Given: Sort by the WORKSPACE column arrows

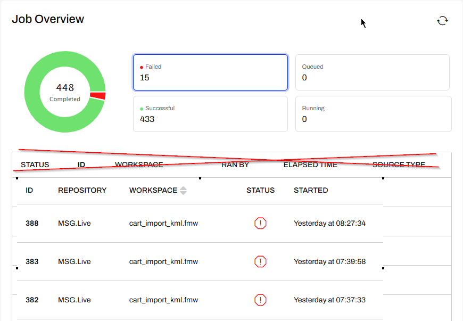Looking at the screenshot, I should pyautogui.click(x=183, y=191).
